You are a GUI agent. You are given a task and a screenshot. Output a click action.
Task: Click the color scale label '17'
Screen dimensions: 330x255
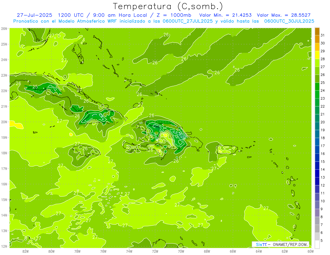pyautogui.click(x=323, y=146)
